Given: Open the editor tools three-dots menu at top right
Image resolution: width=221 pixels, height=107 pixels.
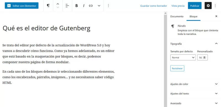Looking at the screenshot, I should [x=215, y=6].
